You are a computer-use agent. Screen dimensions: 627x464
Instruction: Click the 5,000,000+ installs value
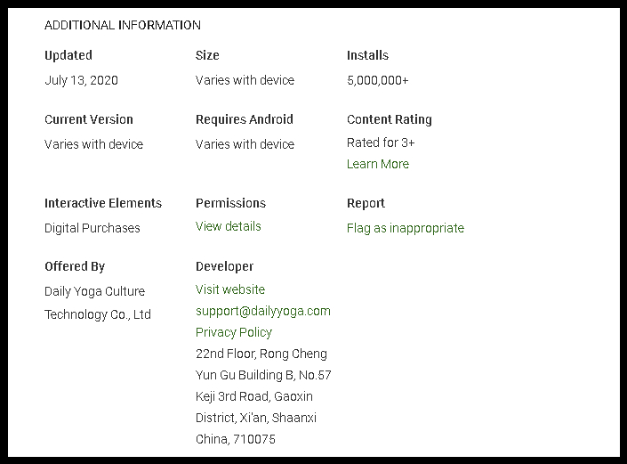point(378,80)
